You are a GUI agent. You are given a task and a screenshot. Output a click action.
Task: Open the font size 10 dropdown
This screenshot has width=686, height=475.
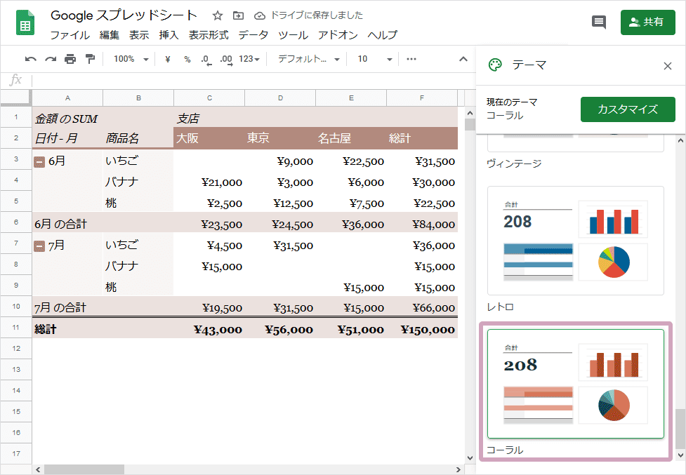374,59
